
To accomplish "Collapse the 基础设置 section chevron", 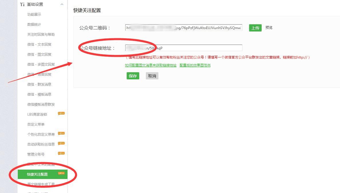I will 62,4.
